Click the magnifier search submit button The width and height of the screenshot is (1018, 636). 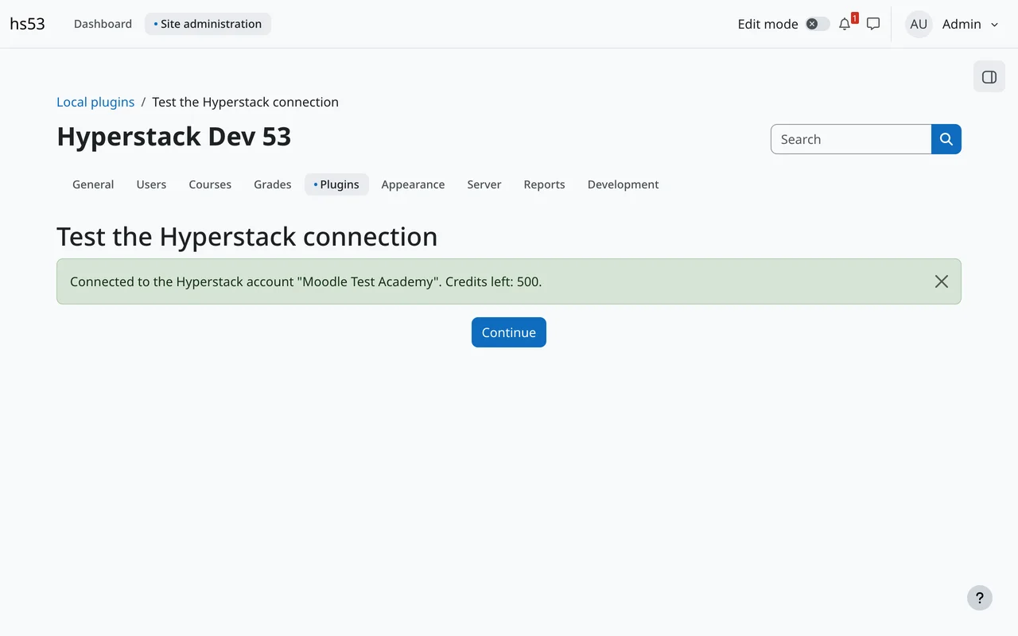click(x=946, y=139)
